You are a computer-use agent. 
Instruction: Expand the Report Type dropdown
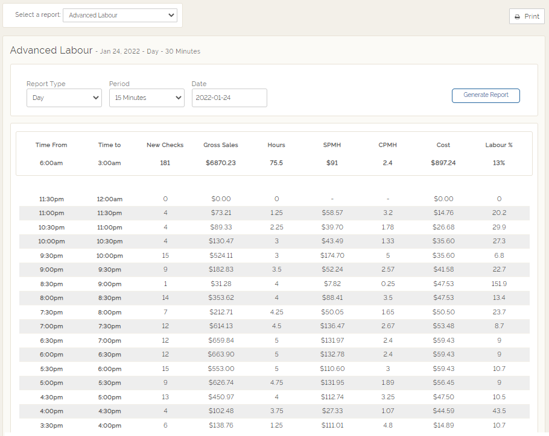pyautogui.click(x=64, y=98)
